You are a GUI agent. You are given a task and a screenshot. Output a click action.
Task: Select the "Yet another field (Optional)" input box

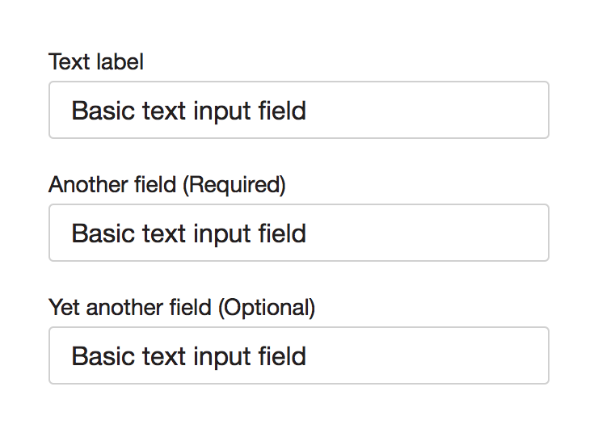pos(299,355)
